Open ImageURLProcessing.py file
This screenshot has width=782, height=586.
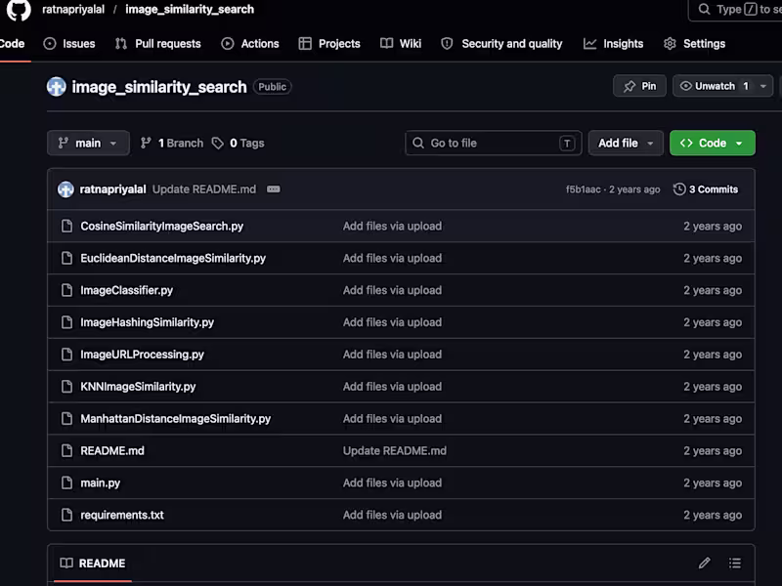[142, 355]
